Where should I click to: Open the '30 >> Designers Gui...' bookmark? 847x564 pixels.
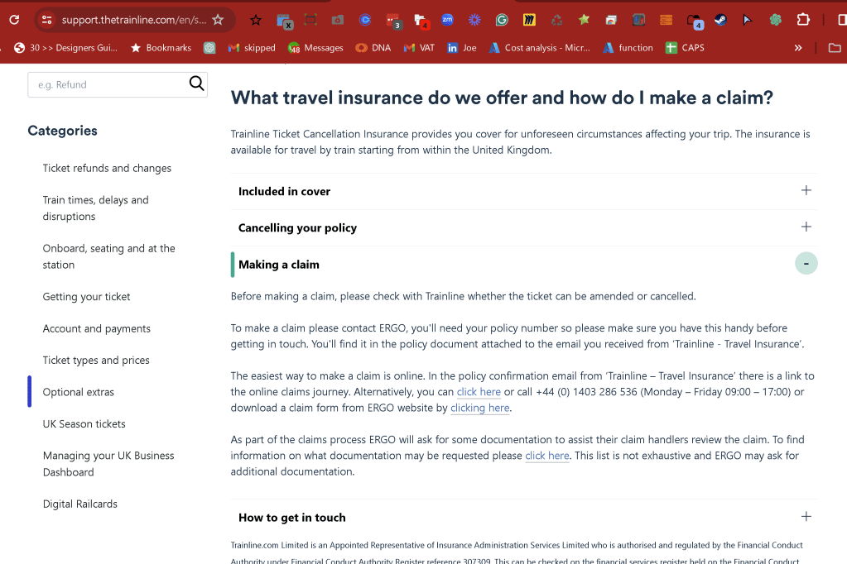coord(65,48)
